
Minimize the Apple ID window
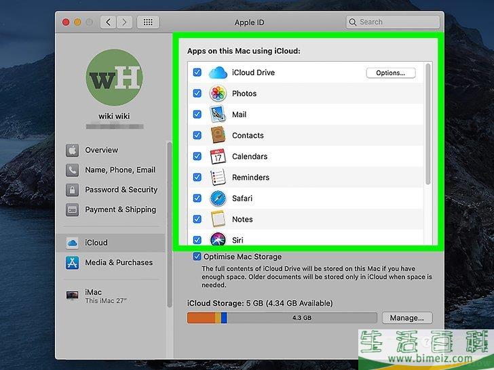pos(77,22)
